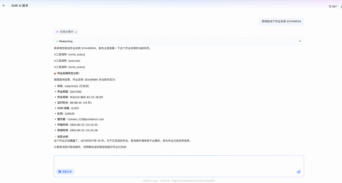Click the run duration 00:00:35
The height and width of the screenshot is (183, 342).
tap(76, 103)
